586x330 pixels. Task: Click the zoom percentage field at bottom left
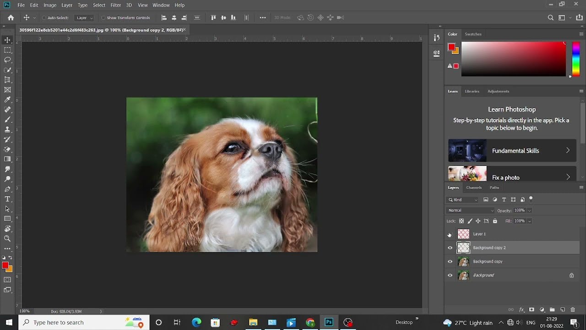(x=25, y=311)
